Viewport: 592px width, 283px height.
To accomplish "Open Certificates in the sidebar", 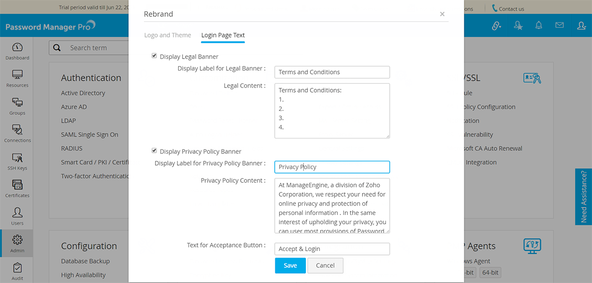I will [x=17, y=189].
